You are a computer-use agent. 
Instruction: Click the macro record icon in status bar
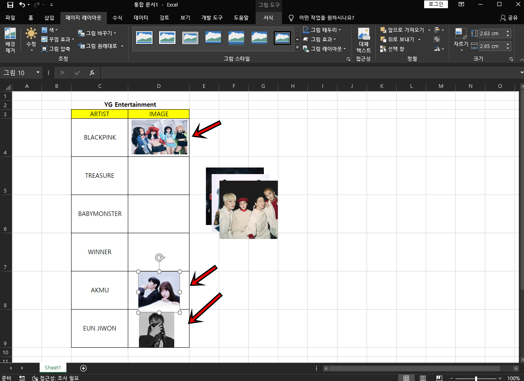(22, 378)
